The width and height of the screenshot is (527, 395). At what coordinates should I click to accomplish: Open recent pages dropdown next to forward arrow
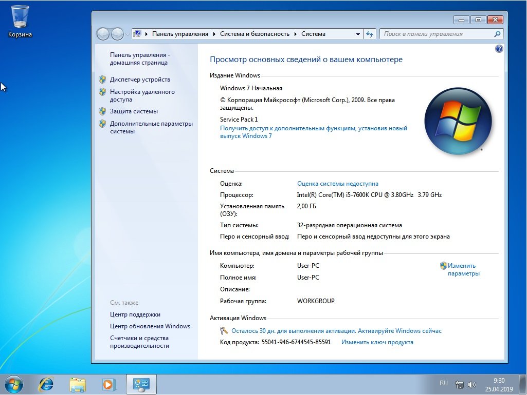128,34
